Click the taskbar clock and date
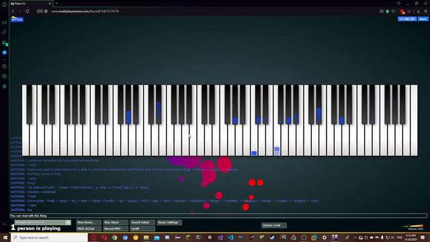This screenshot has height=242, width=430. point(411,237)
